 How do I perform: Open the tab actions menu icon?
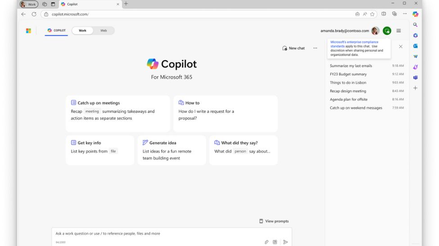pos(53,4)
